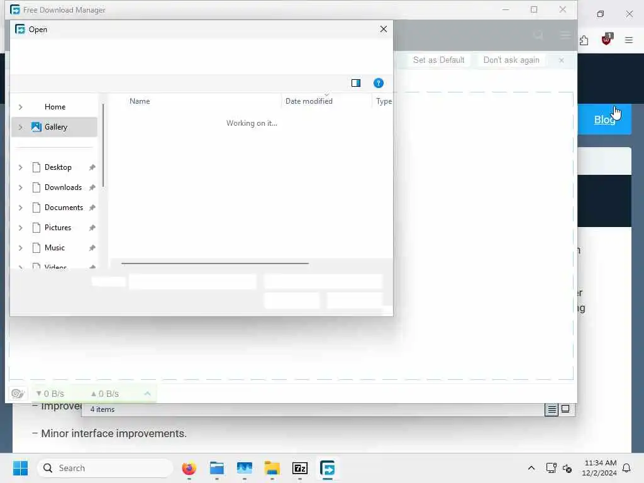644x483 pixels.
Task: Expand the Home tree node chevron
Action: (21, 107)
